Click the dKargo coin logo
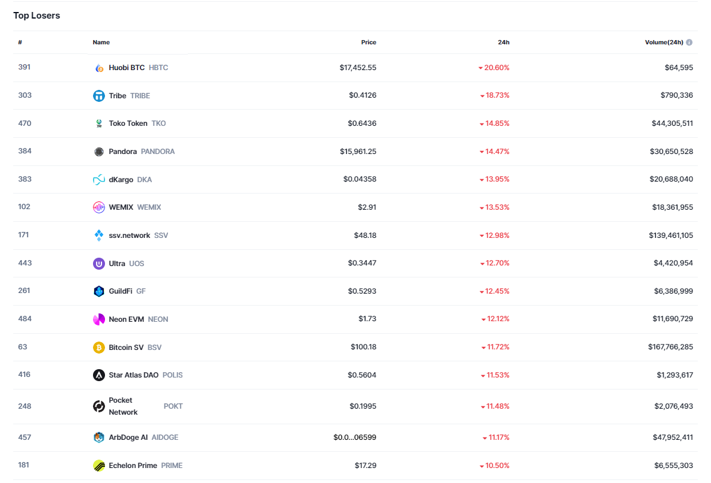 click(x=99, y=180)
